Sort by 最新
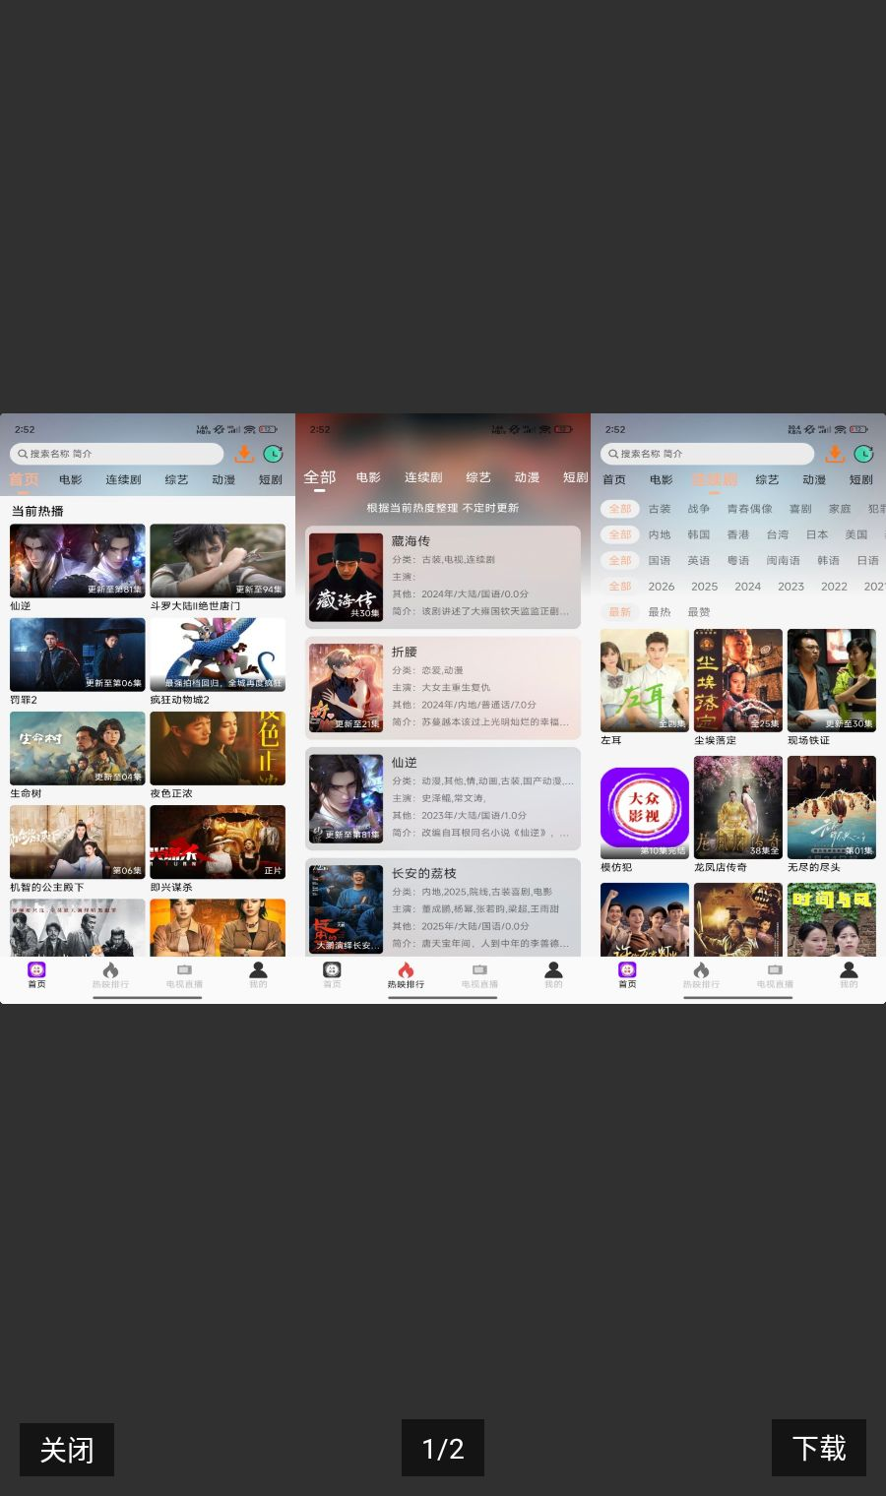Image resolution: width=886 pixels, height=1496 pixels. [620, 611]
